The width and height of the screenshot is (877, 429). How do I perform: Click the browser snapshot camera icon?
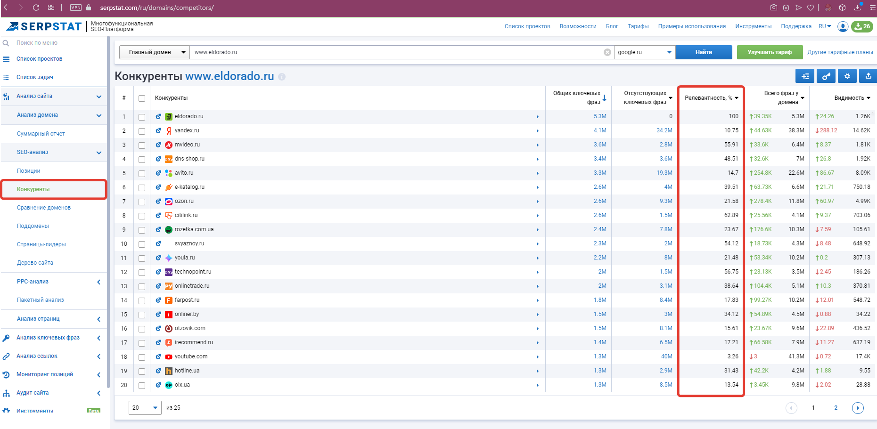pos(774,8)
